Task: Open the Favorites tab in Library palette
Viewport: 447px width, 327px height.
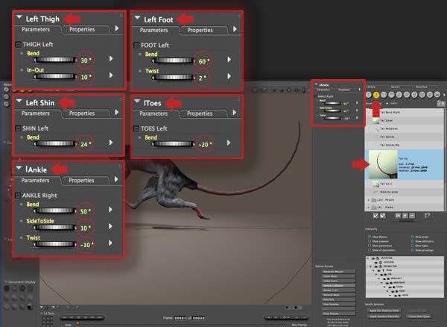Action: click(x=422, y=87)
